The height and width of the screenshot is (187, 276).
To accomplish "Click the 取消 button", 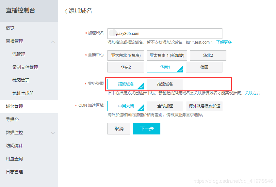I will 119,129.
